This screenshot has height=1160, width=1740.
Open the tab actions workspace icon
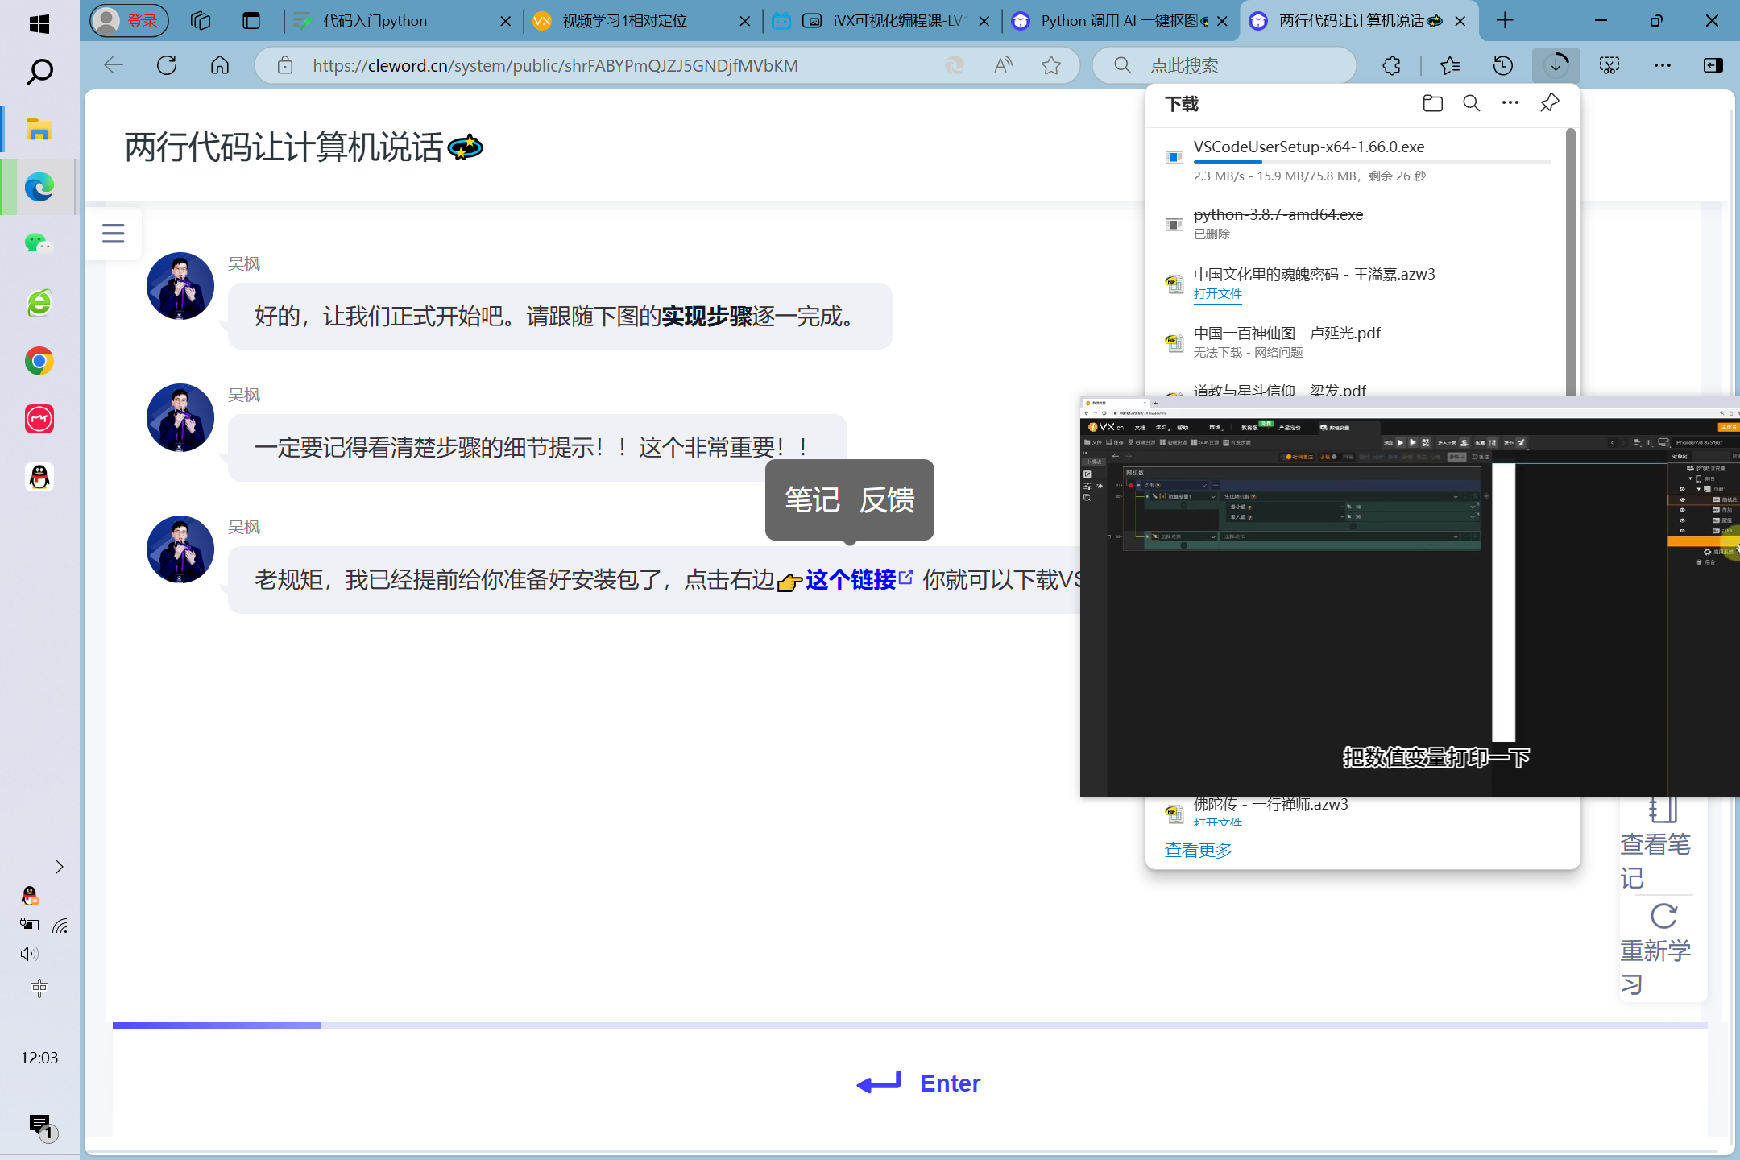[200, 21]
